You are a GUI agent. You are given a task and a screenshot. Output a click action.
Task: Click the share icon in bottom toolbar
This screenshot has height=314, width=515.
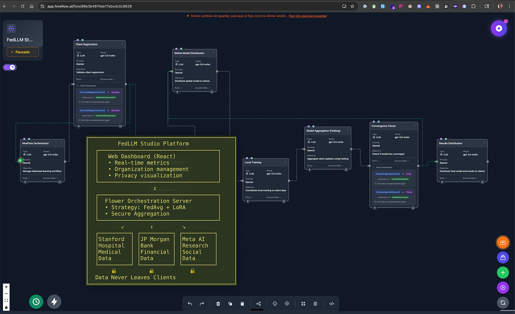pos(259,304)
